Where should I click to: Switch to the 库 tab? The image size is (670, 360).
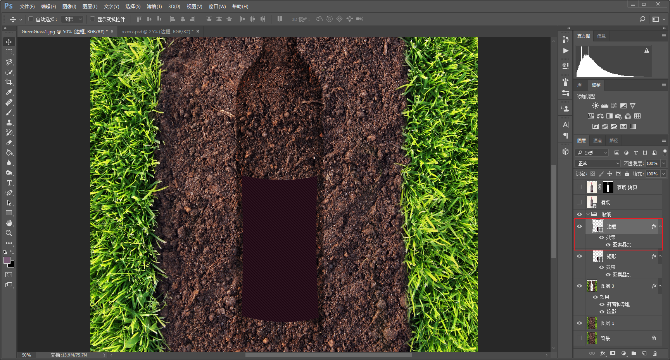[x=580, y=85]
